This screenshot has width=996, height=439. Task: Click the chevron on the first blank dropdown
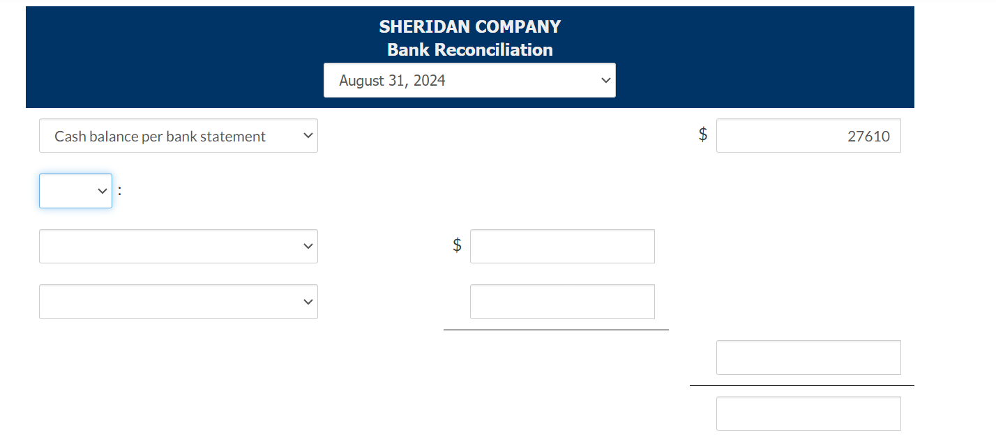click(x=308, y=246)
